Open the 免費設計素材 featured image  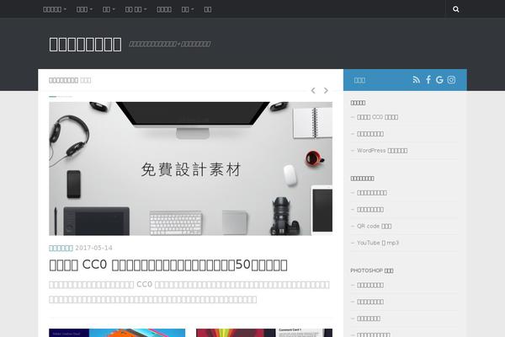191,168
